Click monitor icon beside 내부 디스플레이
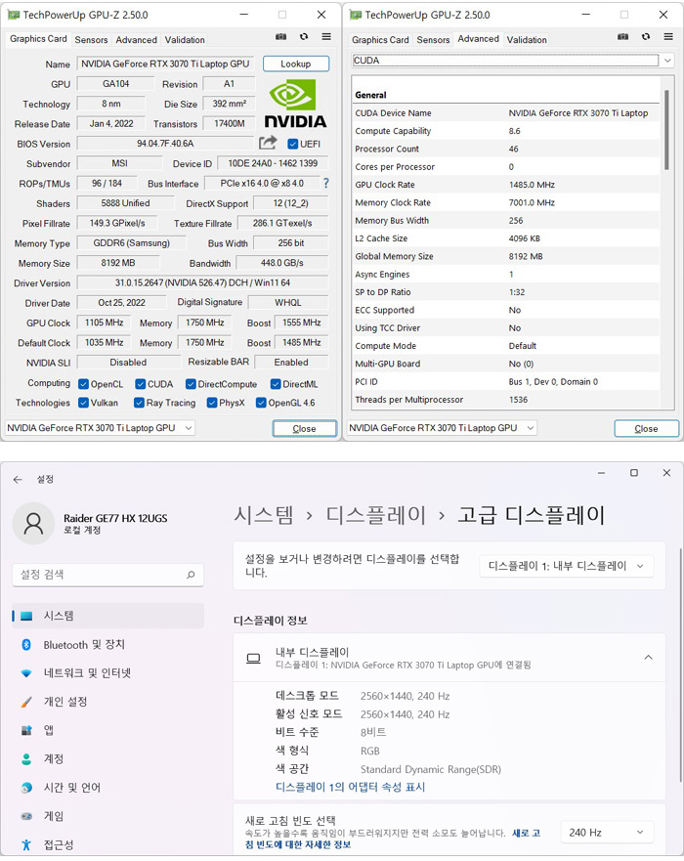Screen dimensions: 684x861 point(253,659)
